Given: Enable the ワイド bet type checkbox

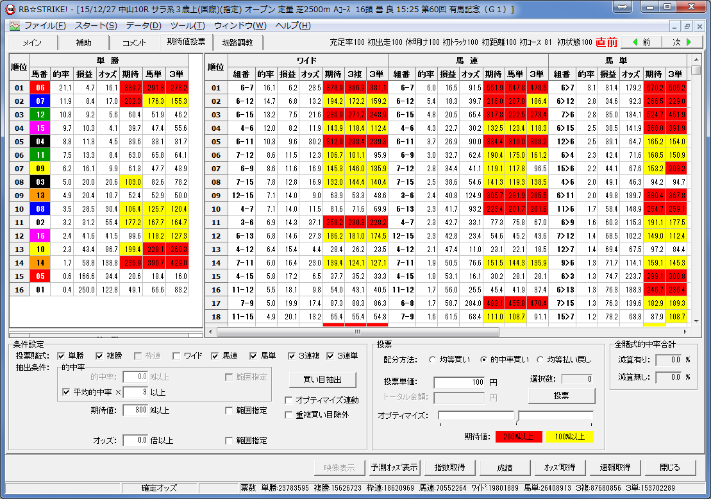Looking at the screenshot, I should tap(176, 356).
